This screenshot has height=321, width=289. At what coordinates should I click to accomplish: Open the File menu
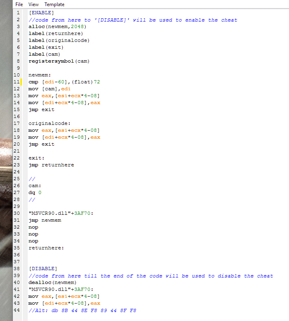(x=19, y=4)
